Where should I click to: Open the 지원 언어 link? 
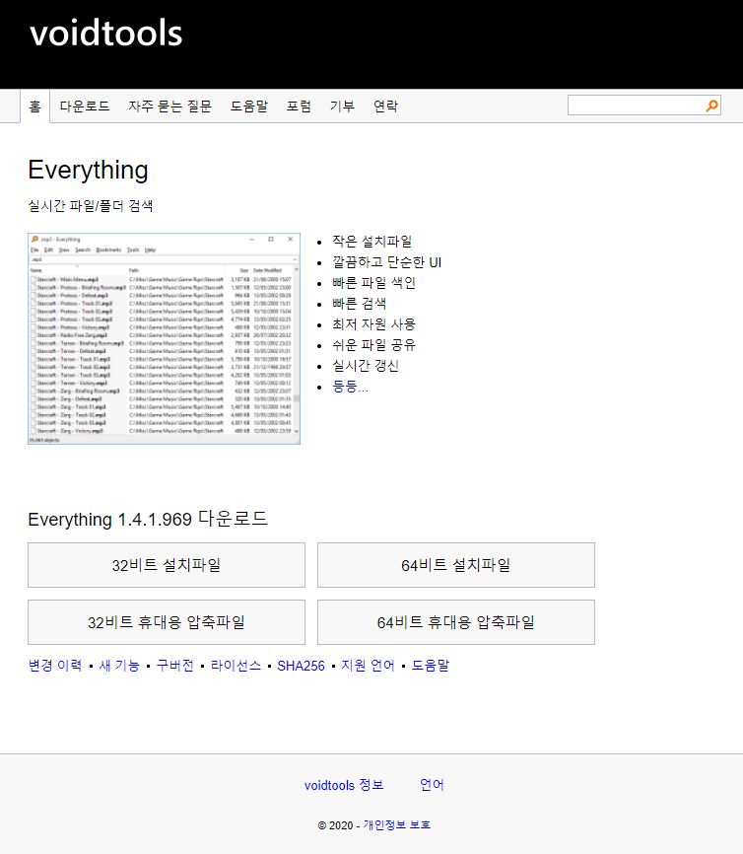(368, 666)
